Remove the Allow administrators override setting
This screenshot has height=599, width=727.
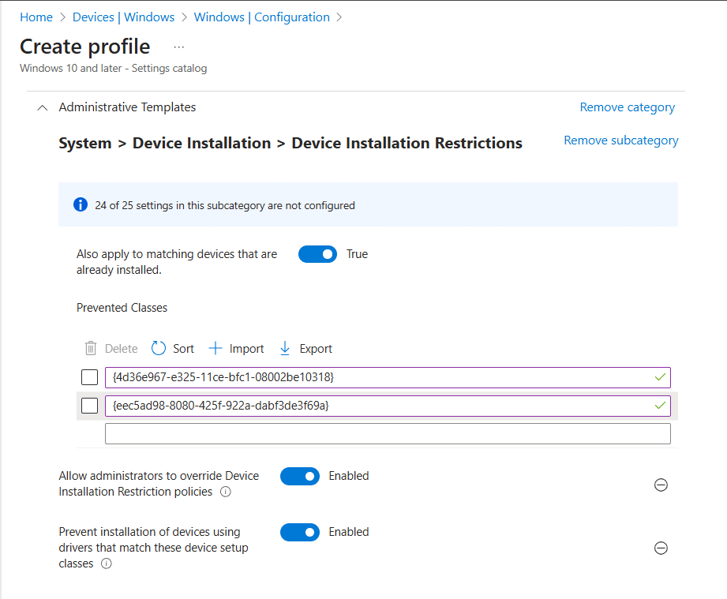coord(661,485)
